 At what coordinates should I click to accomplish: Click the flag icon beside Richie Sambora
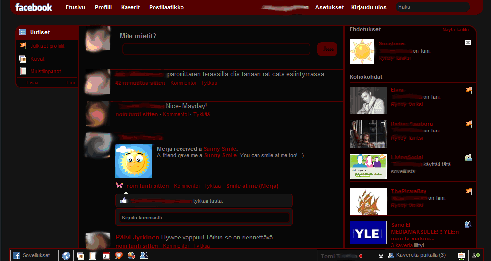tap(469, 124)
